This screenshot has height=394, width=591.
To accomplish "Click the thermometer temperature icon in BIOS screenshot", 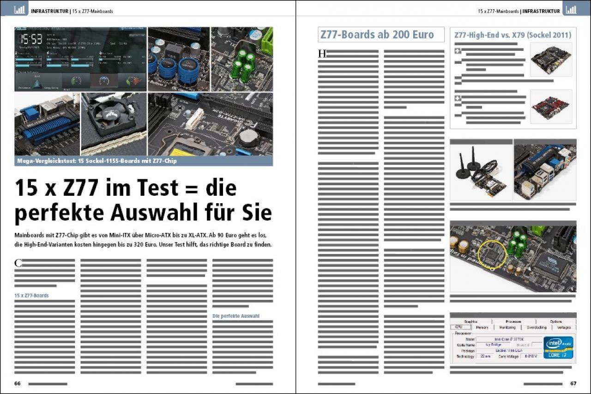I will coord(17,54).
